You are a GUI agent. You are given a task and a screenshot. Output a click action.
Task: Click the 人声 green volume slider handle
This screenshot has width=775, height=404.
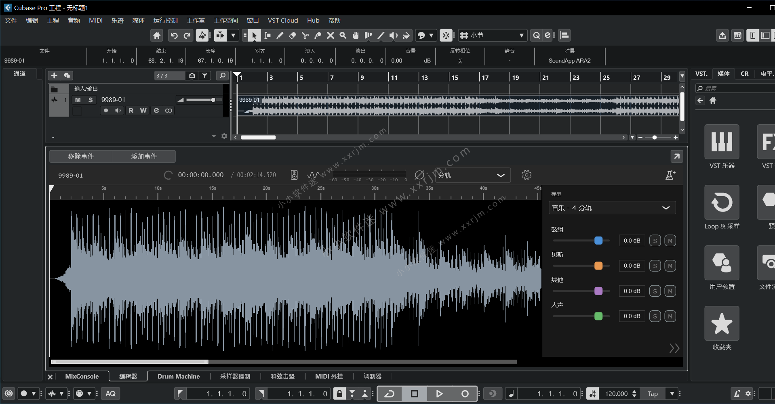point(598,316)
